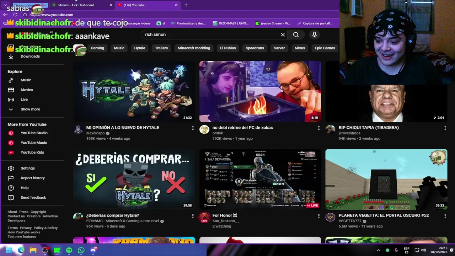This screenshot has height=256, width=455.
Task: Open Spotify from the taskbar
Action: click(x=69, y=250)
